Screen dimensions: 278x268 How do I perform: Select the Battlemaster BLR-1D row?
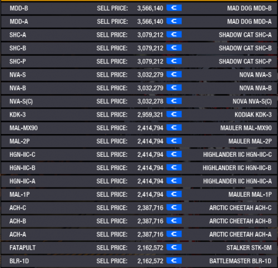tap(139, 261)
